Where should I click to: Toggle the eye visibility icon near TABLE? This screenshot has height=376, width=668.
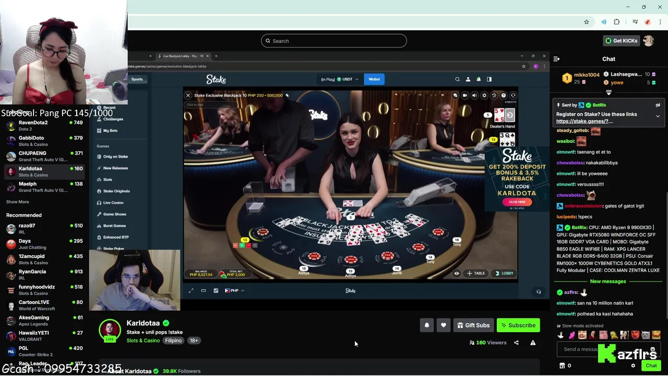pos(457,273)
